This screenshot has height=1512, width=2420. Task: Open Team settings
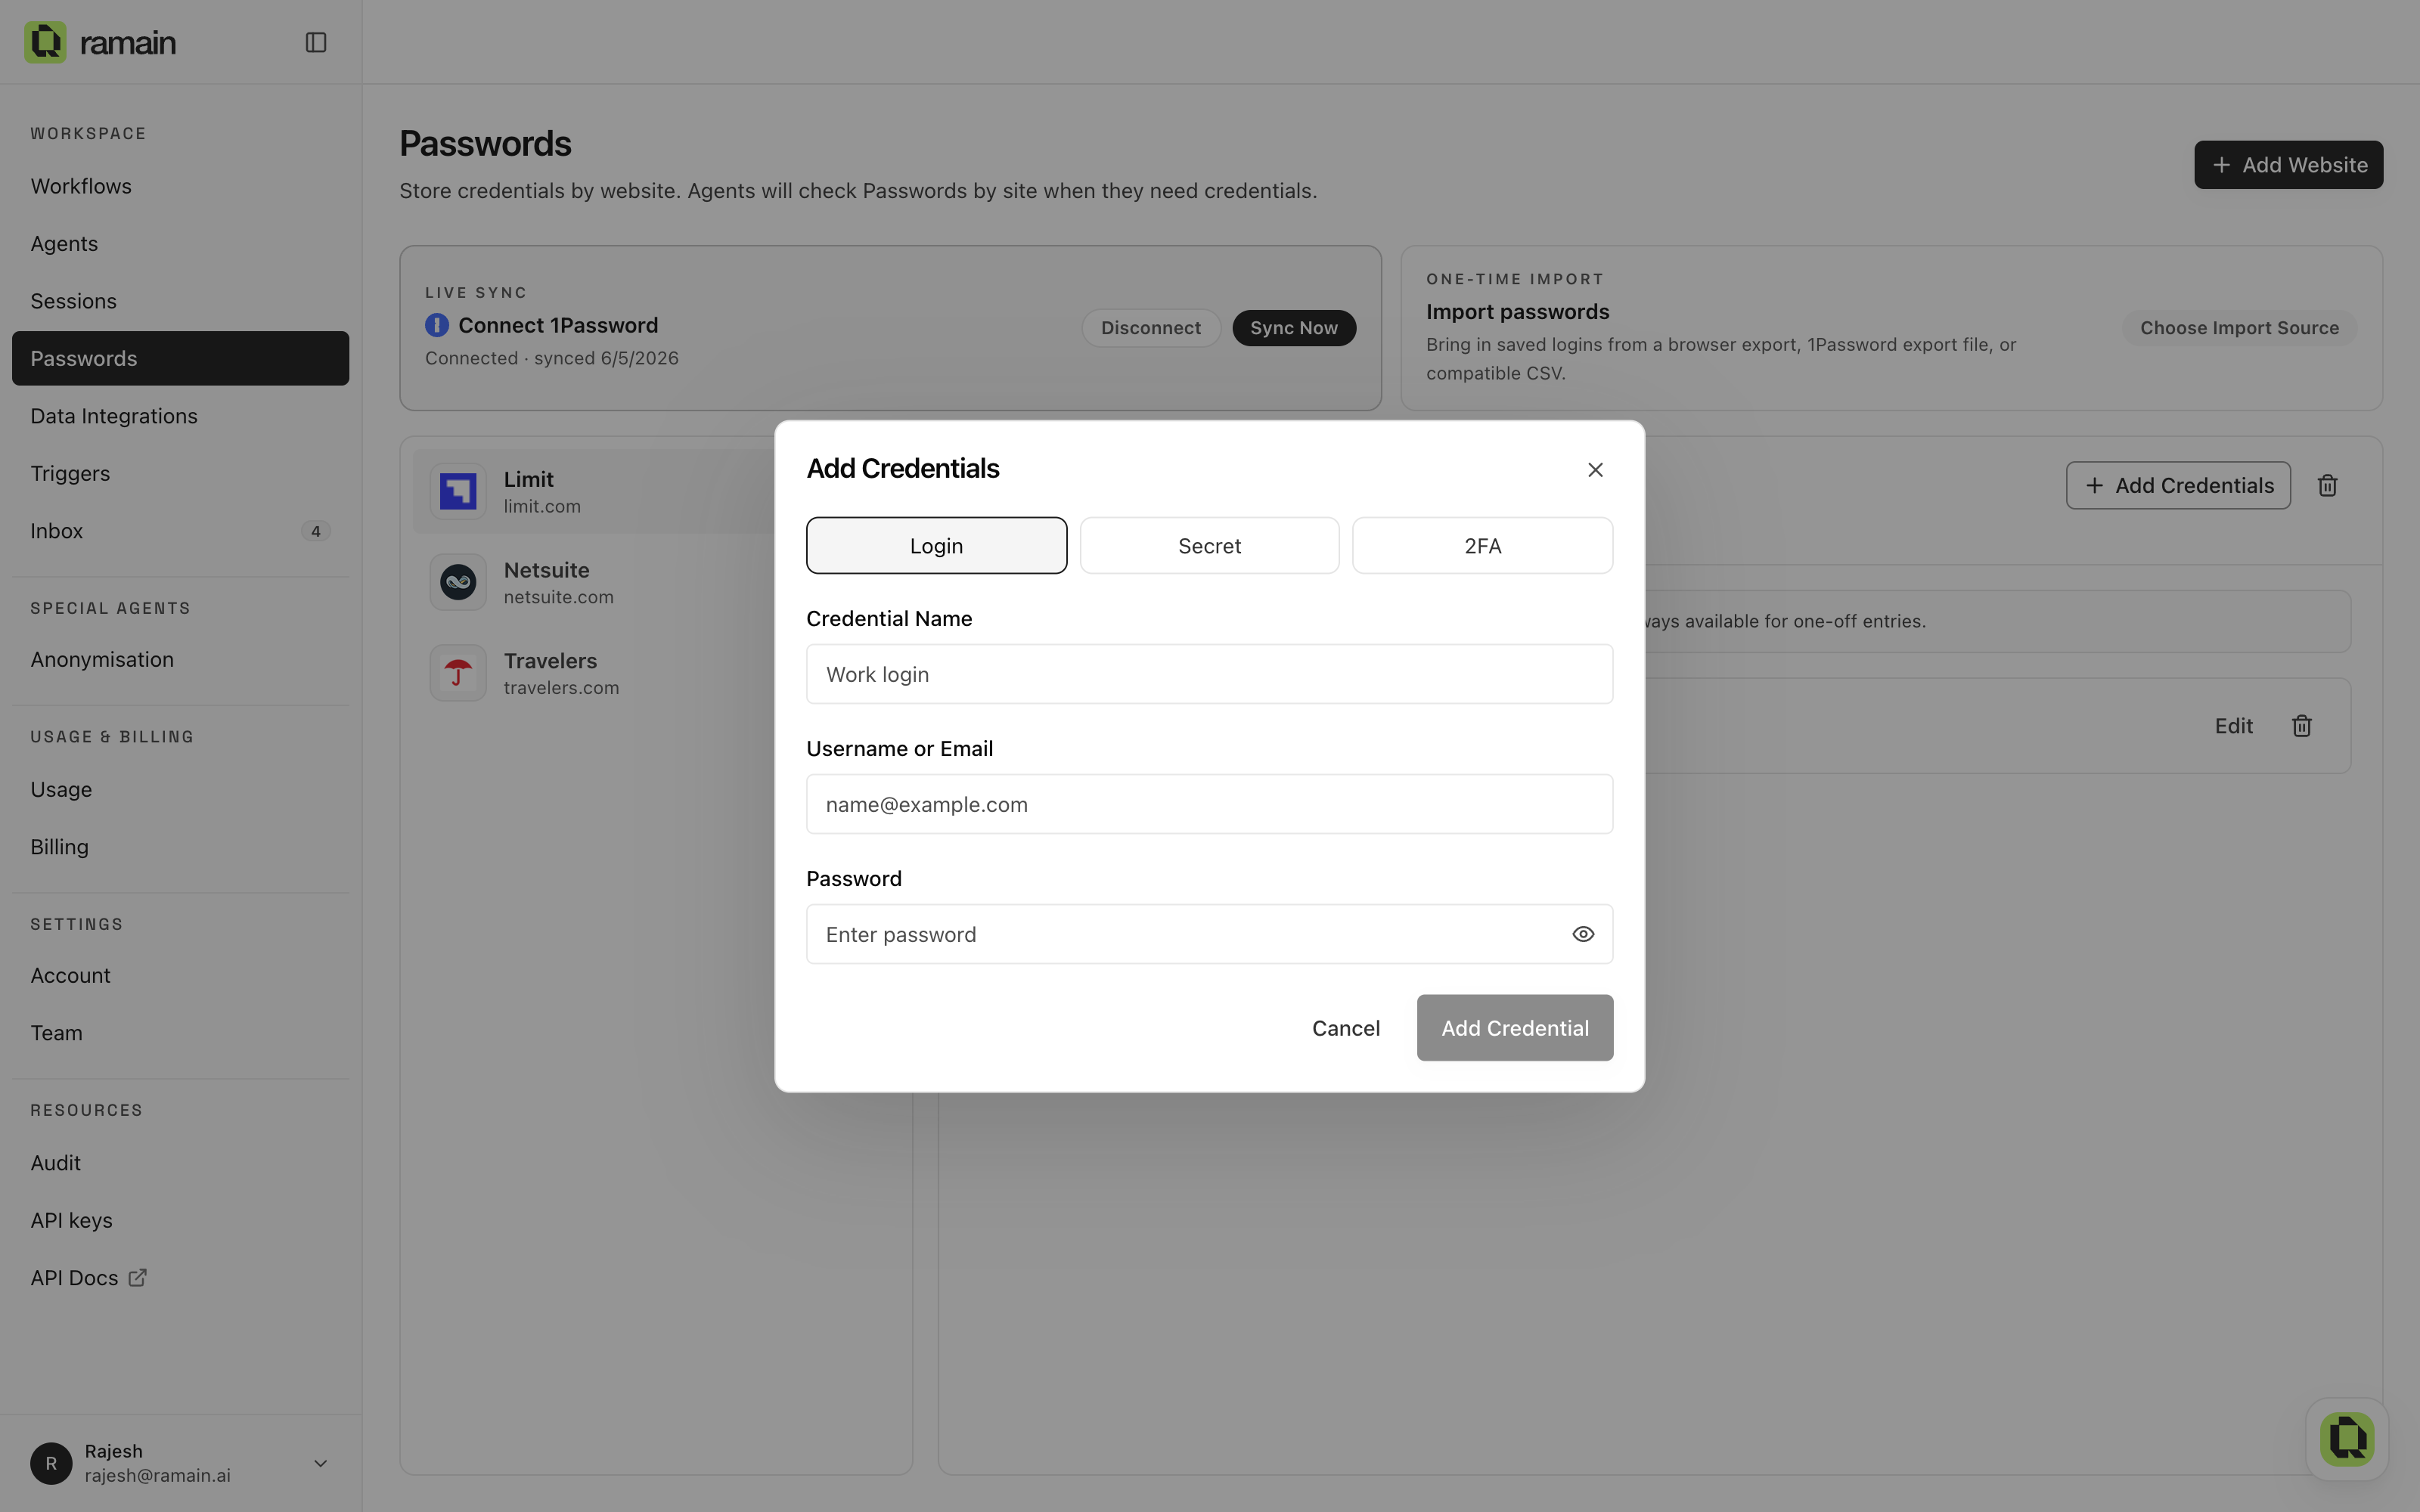coord(180,1033)
